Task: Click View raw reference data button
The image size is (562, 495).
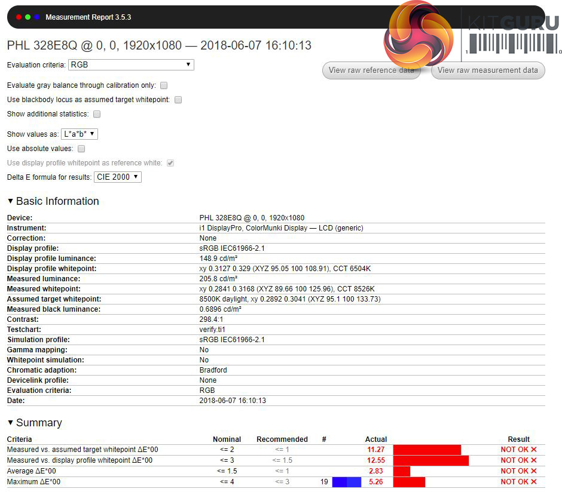Action: pyautogui.click(x=371, y=70)
